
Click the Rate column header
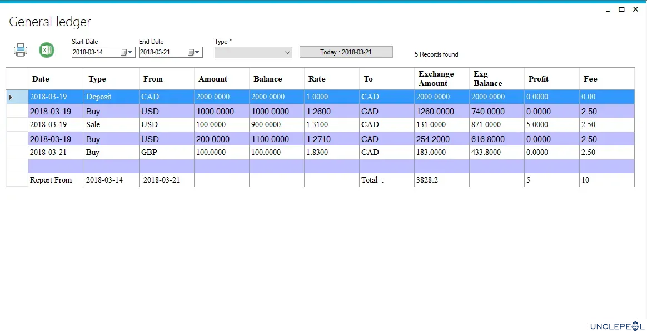tap(332, 79)
